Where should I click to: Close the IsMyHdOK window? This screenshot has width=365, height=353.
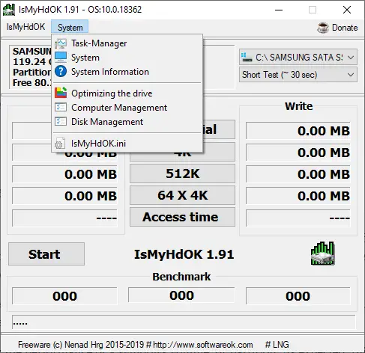pyautogui.click(x=347, y=10)
